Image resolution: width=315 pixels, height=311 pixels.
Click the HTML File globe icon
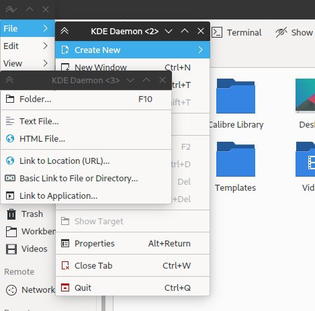10,138
